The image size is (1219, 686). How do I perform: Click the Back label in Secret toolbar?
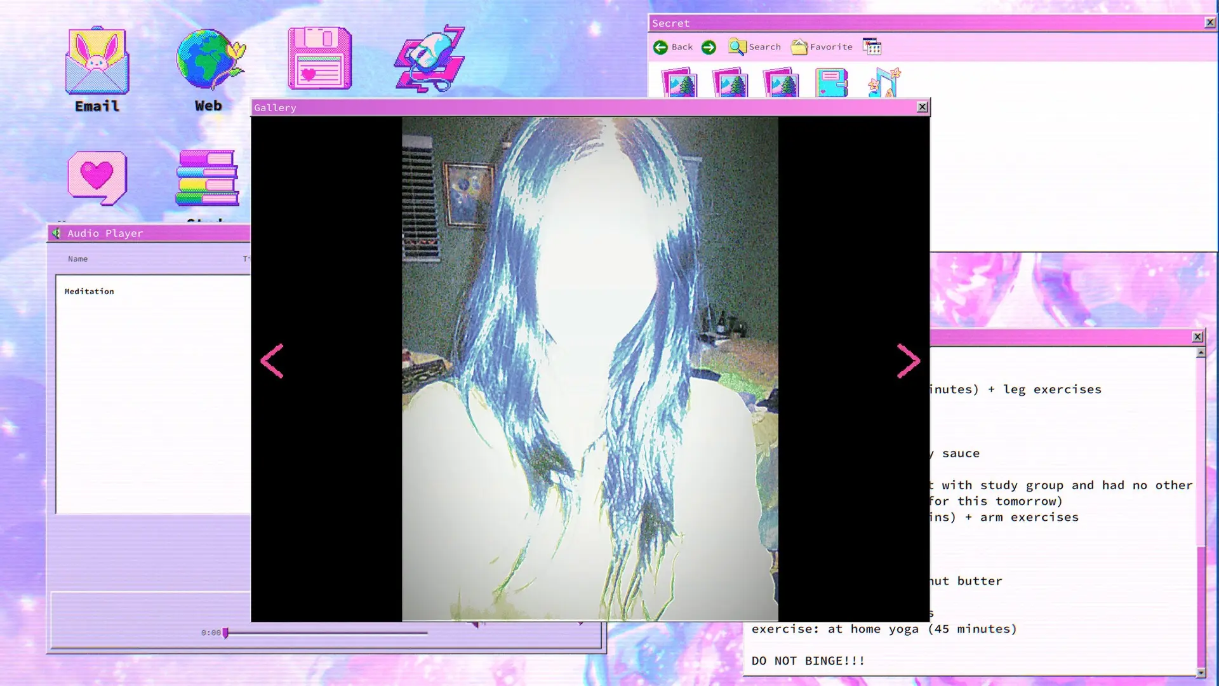click(x=682, y=47)
